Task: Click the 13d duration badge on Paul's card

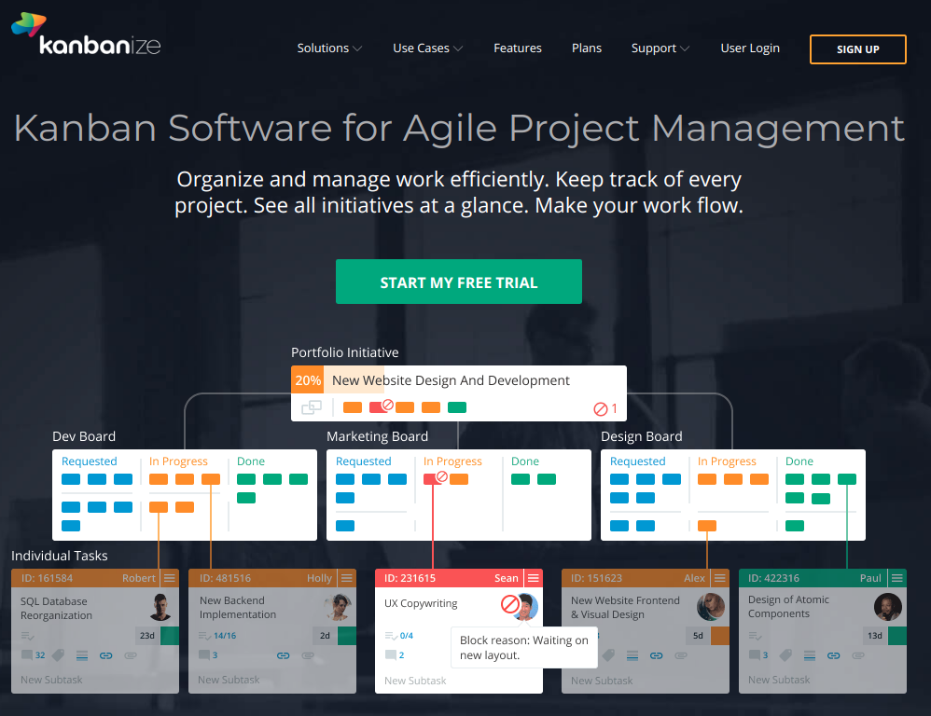Action: pyautogui.click(x=875, y=635)
